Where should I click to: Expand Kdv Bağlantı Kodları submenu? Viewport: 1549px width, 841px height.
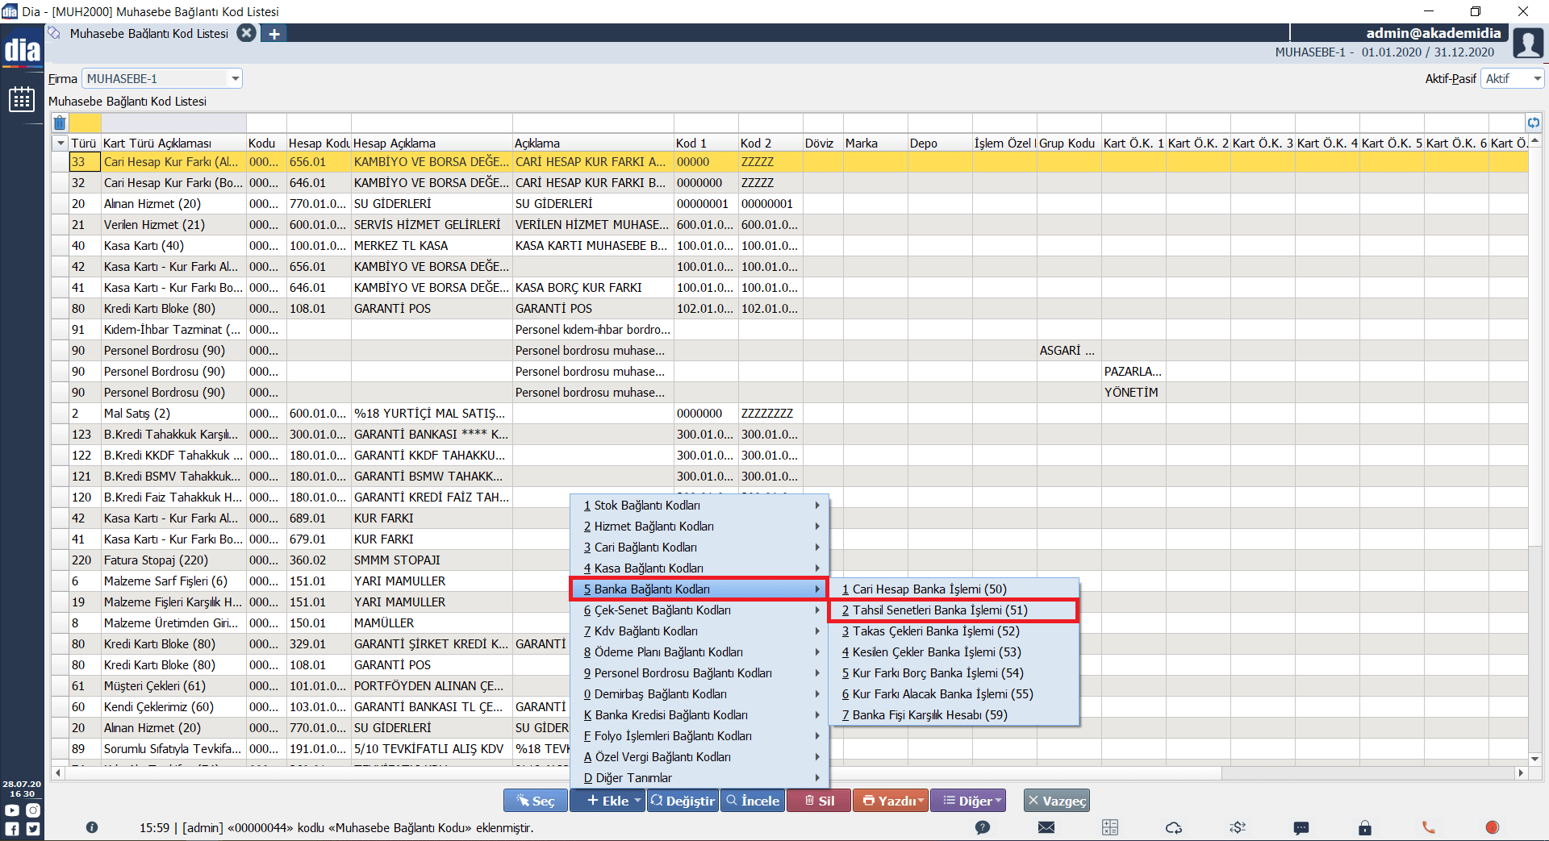(699, 631)
